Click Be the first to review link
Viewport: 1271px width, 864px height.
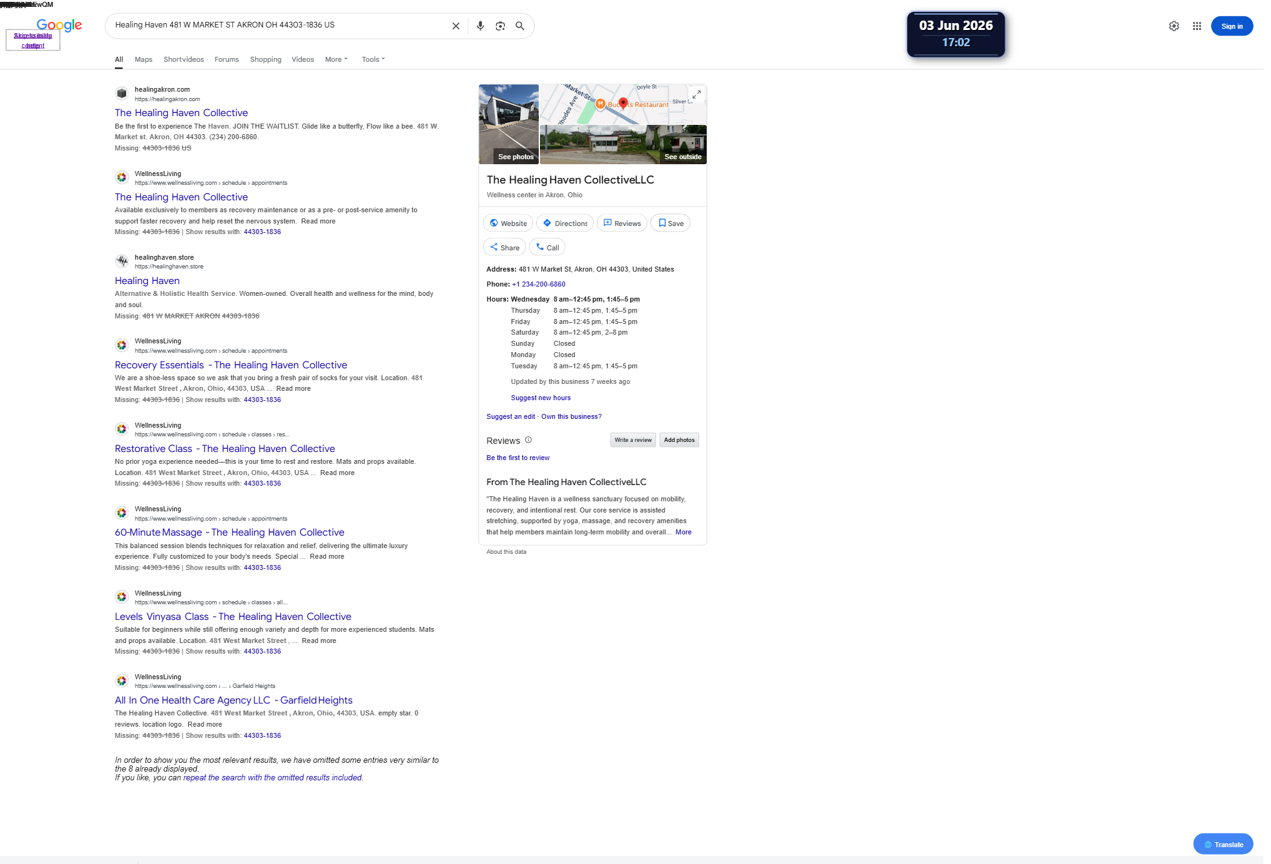point(518,458)
